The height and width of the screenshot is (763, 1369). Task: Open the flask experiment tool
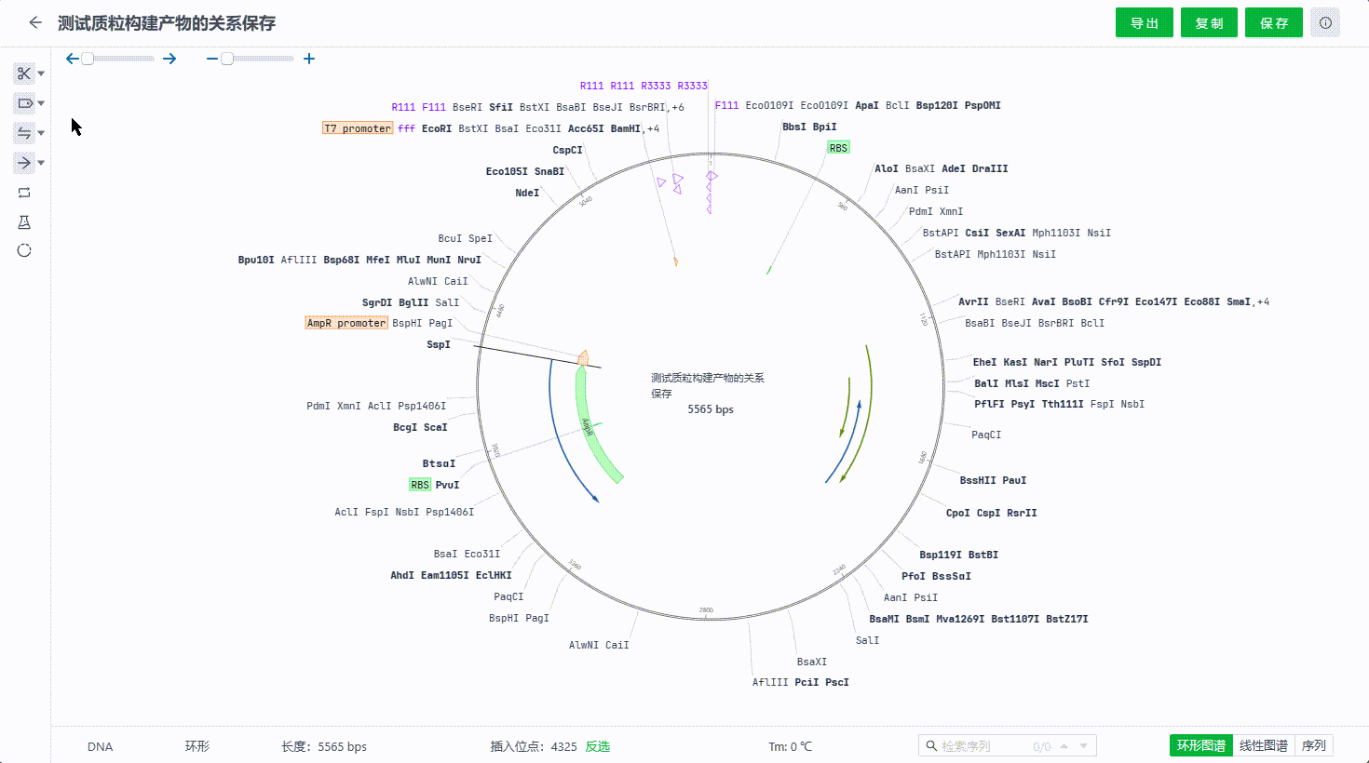[x=24, y=222]
